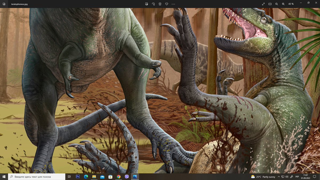Rotate the picture with the rotate icon
This screenshot has height=180, width=320.
[x=153, y=4]
